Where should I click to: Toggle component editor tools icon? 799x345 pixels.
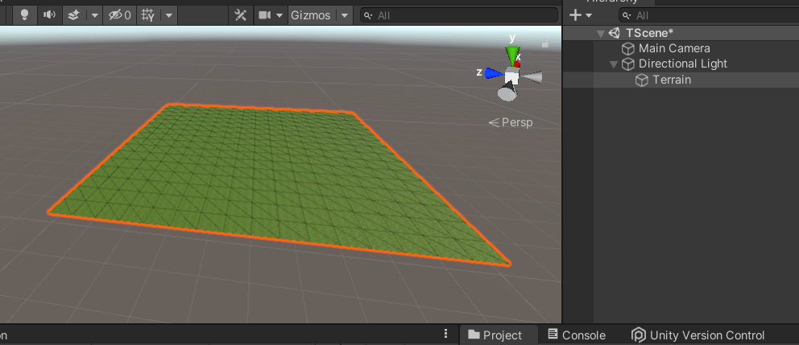(x=240, y=15)
